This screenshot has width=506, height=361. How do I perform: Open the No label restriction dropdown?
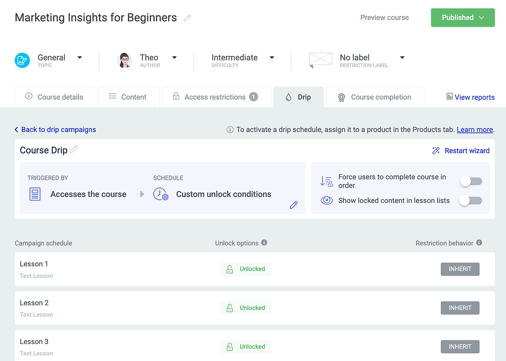coord(402,58)
